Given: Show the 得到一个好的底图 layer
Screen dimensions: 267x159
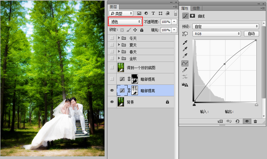Looking at the screenshot, I should [112, 68].
